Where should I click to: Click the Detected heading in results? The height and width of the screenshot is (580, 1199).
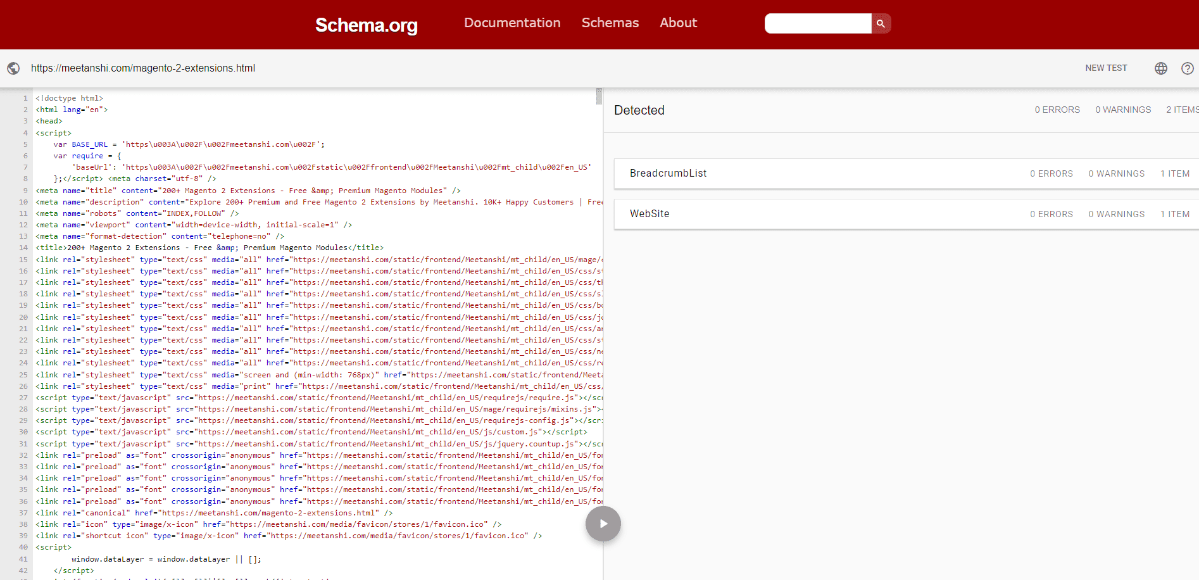pyautogui.click(x=639, y=110)
